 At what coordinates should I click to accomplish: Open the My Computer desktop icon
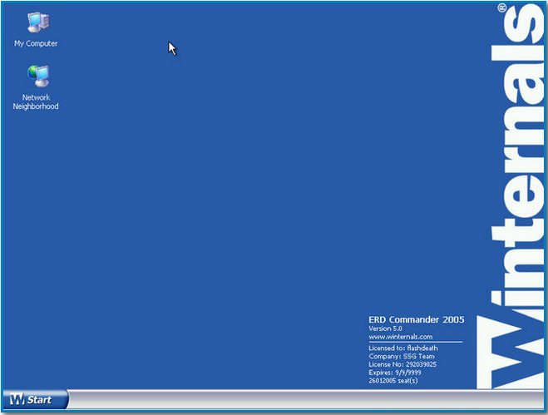pos(38,22)
